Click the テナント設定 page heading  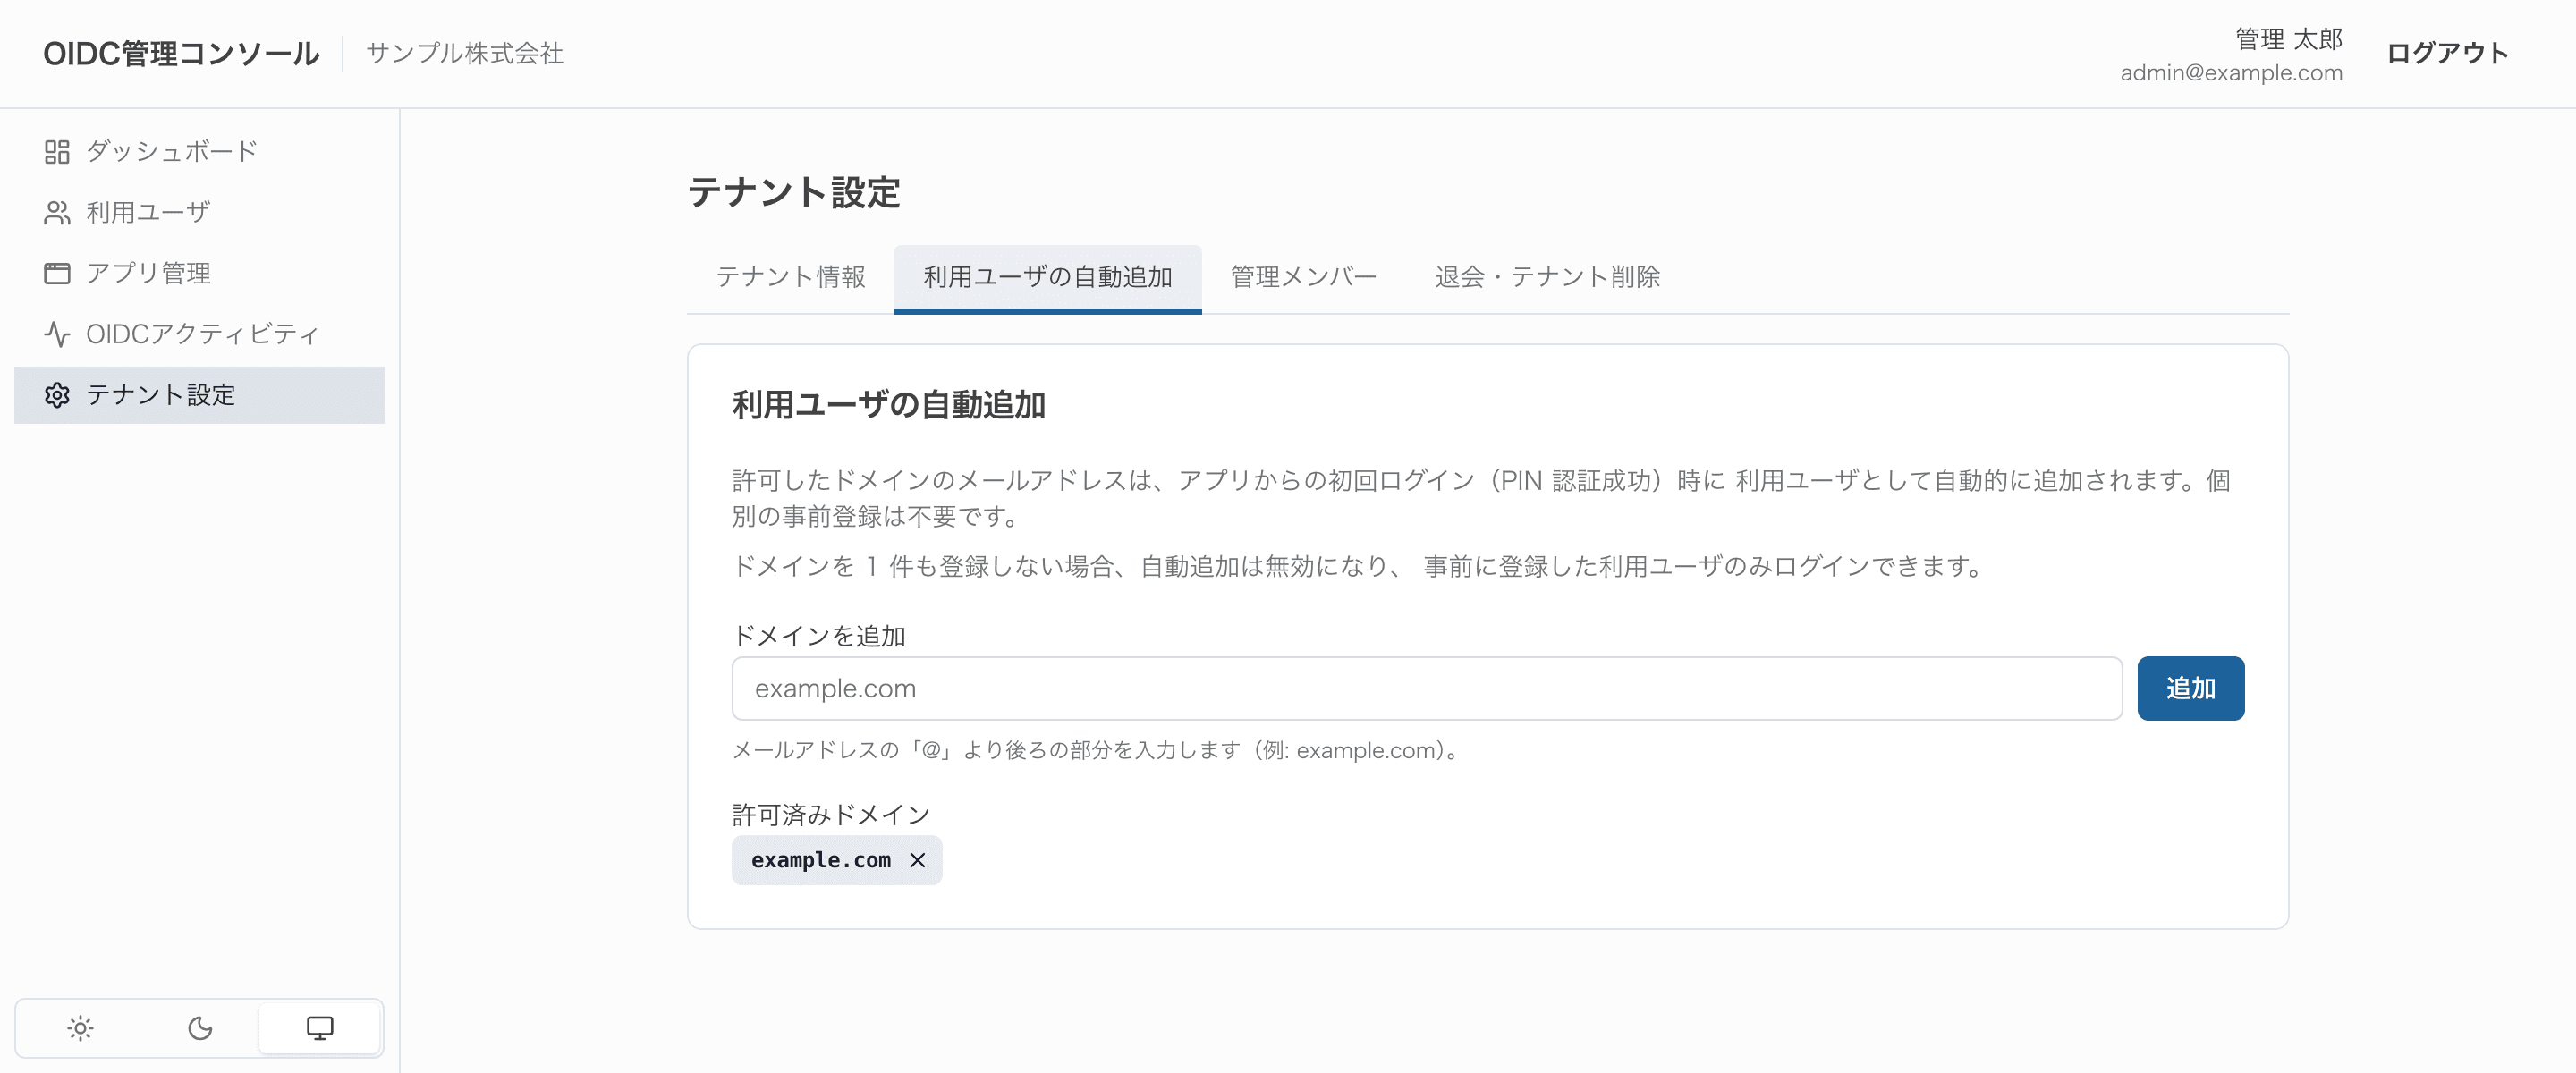(794, 192)
